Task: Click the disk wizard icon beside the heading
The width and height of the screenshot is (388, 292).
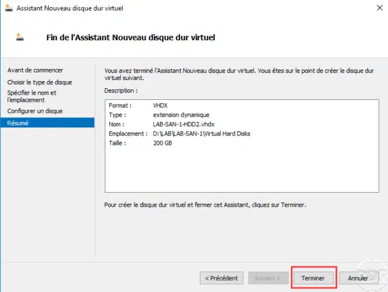Action: (20, 37)
